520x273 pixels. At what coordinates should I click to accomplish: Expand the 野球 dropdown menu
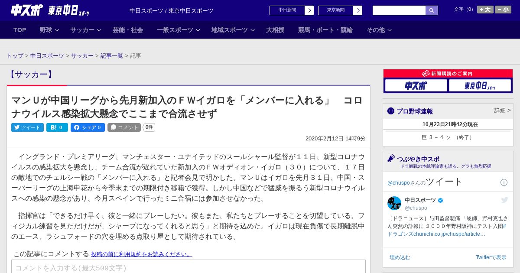click(49, 30)
